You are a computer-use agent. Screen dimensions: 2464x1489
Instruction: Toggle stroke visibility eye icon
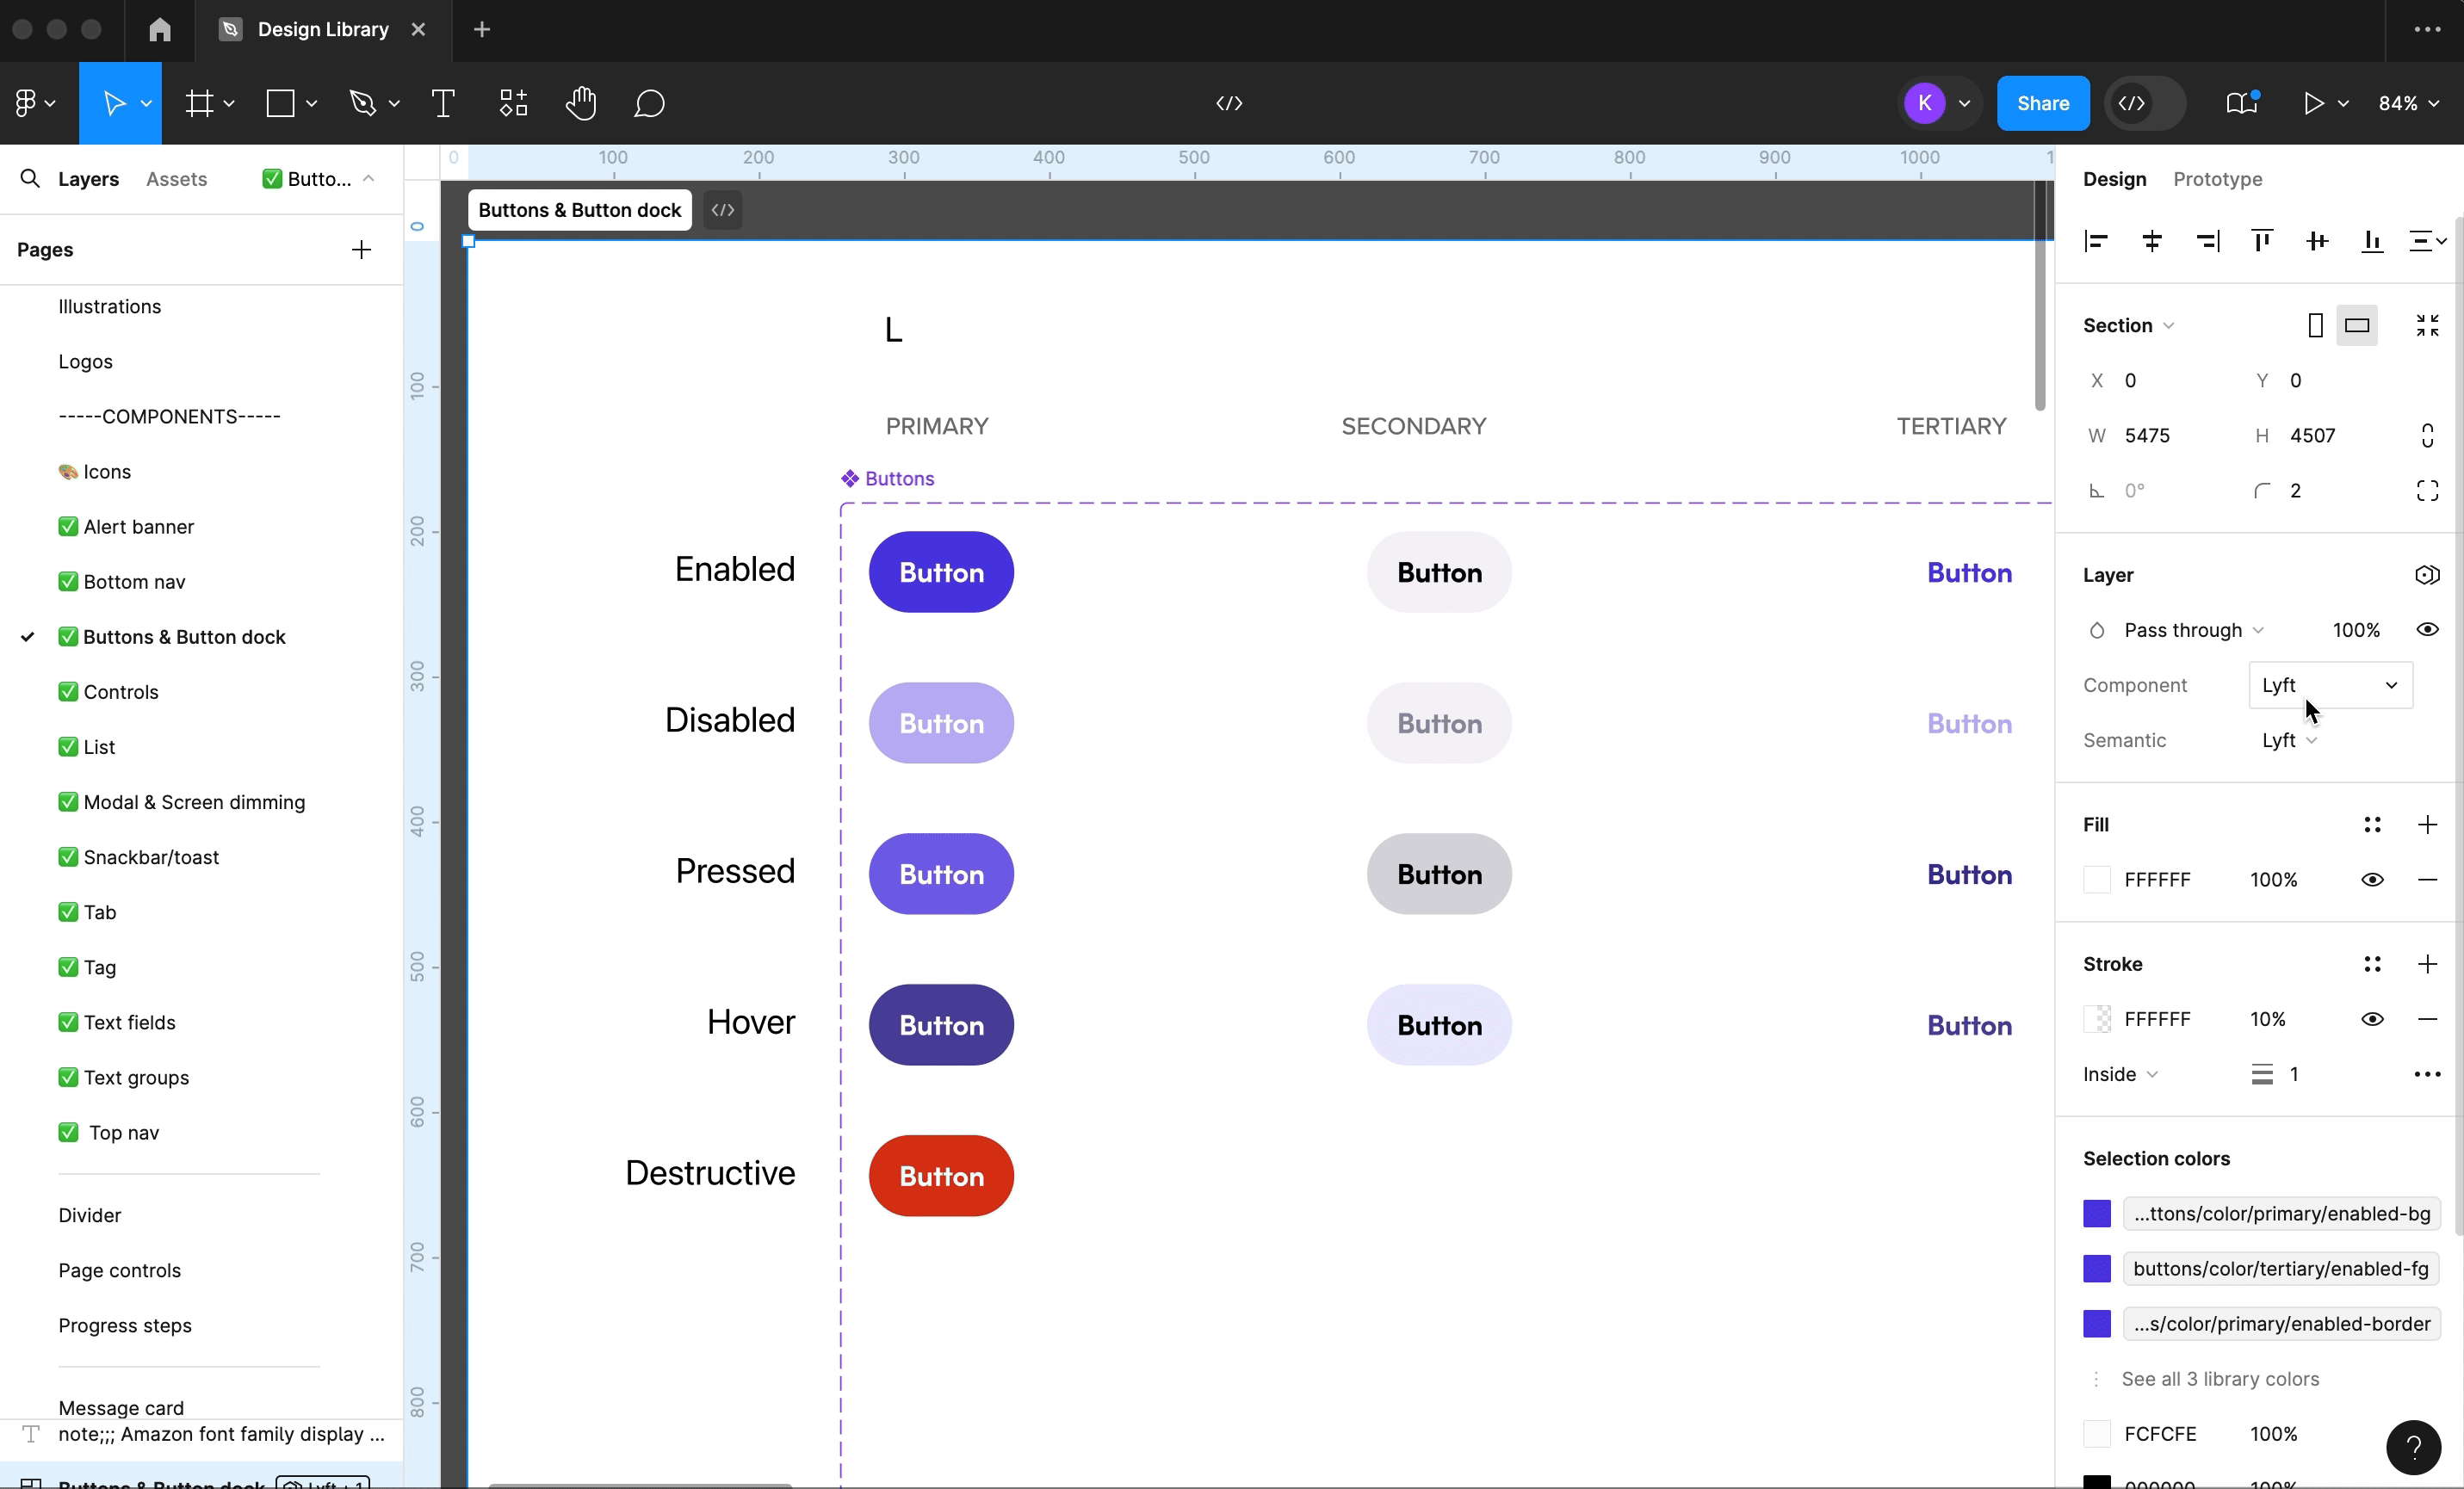(2372, 1019)
